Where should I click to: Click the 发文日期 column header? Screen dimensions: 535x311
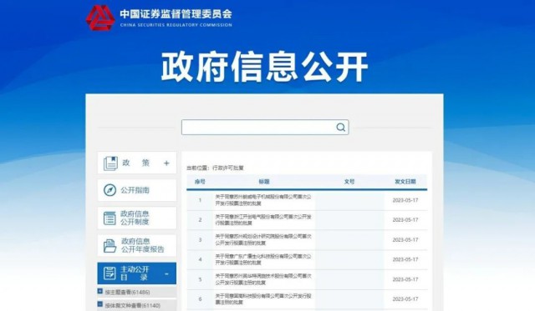pos(405,182)
